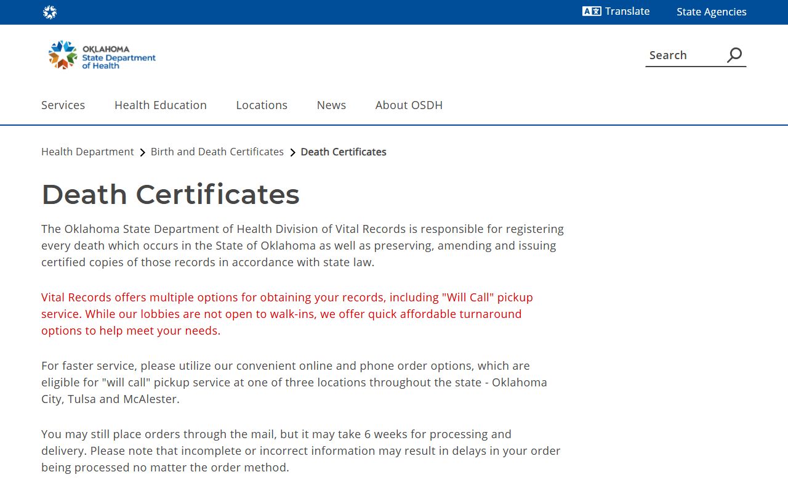Click the Death Certificates page heading
This screenshot has height=493, width=788.
(x=171, y=194)
